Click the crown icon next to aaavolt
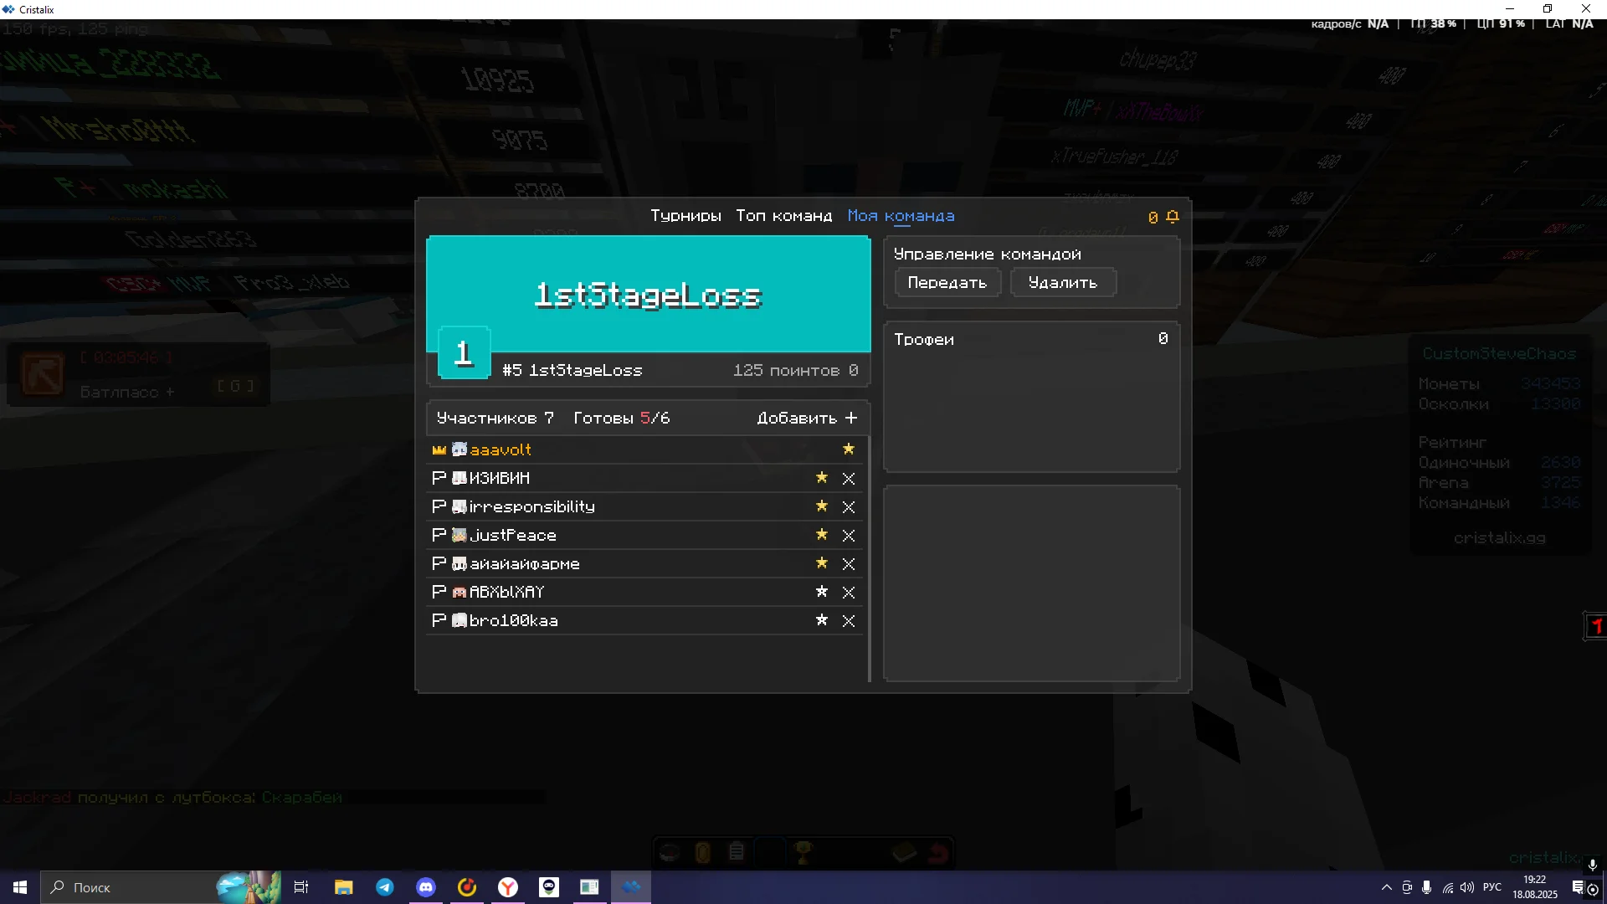 coord(439,450)
